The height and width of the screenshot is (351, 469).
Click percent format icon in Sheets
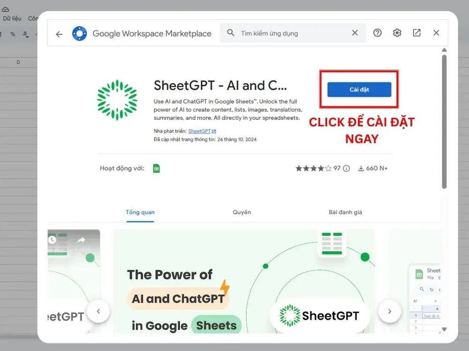pyautogui.click(x=13, y=34)
